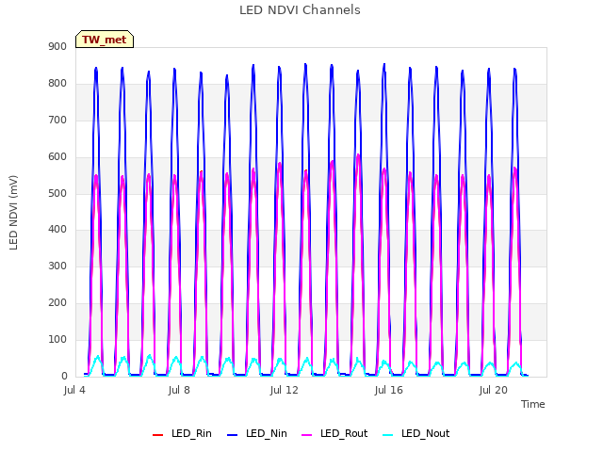Screen dimensions: 603x452
Task: Click the 900 y-axis tick label
Action: (x=57, y=47)
